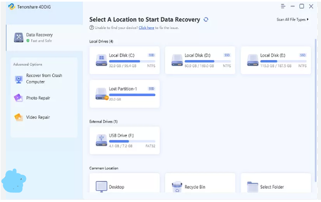Maximize the 4DDiG window
Screen dimensions: 321x202
coord(302,6)
